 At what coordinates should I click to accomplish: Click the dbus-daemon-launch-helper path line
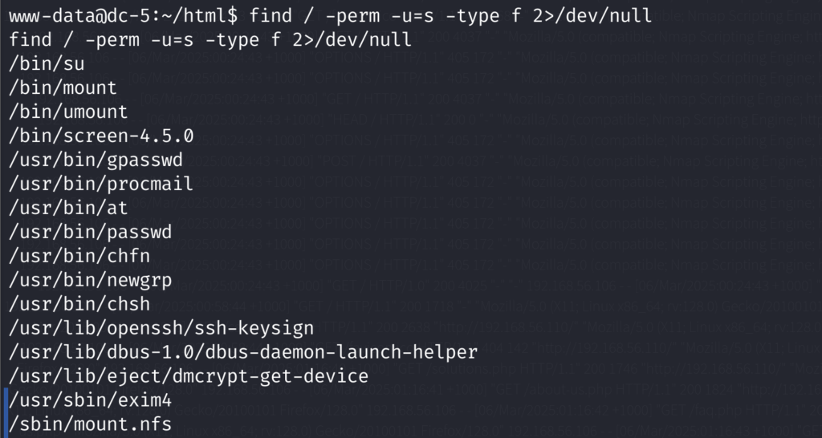click(243, 353)
